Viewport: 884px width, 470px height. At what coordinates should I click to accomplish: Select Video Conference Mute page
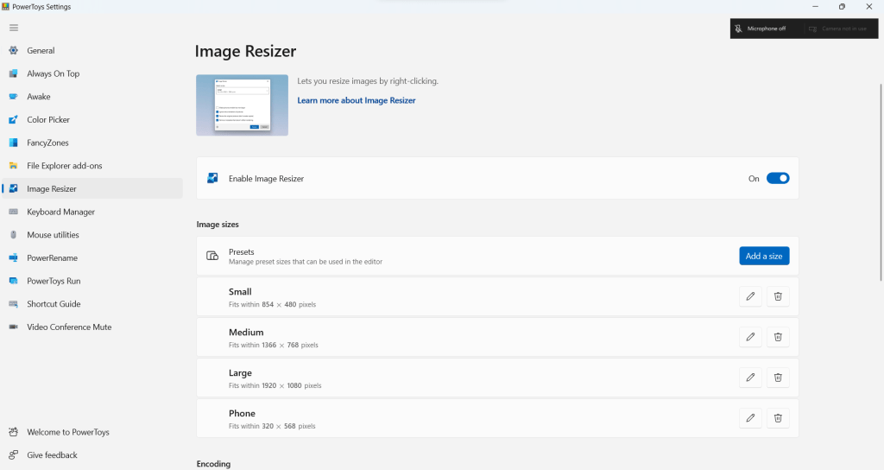click(92, 327)
